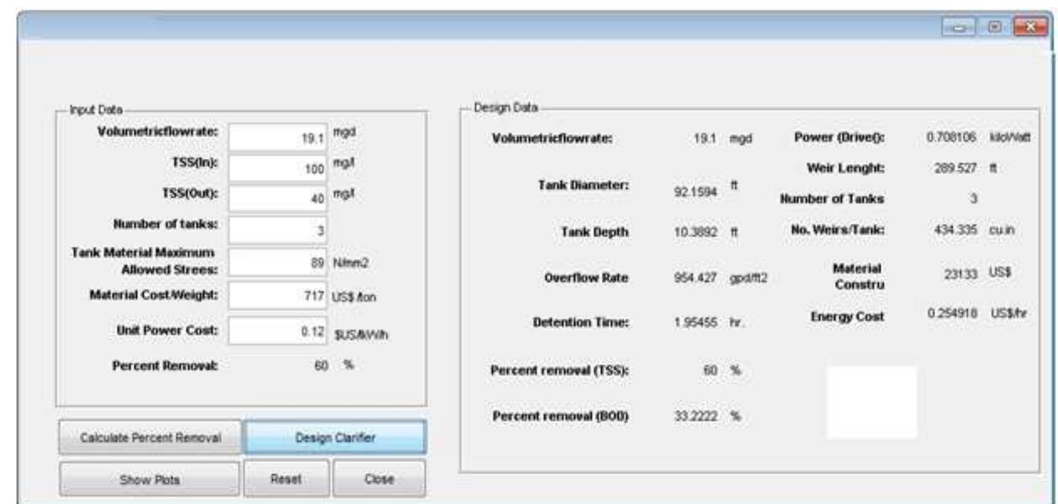
Task: Click the Material Cost/Weight input
Action: click(x=278, y=296)
